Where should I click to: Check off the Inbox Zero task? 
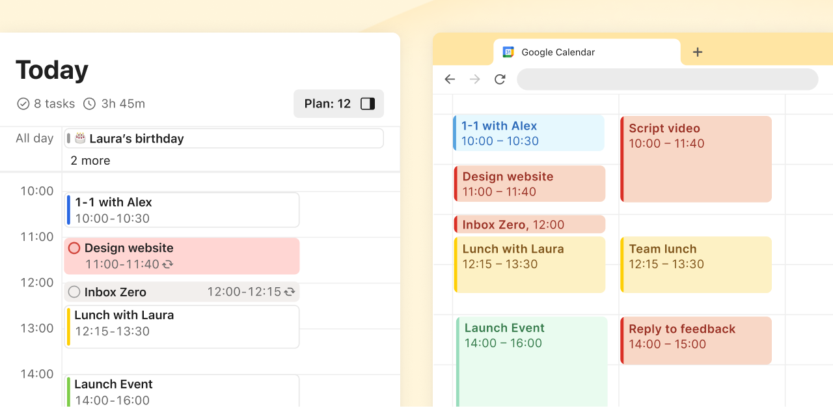click(74, 292)
